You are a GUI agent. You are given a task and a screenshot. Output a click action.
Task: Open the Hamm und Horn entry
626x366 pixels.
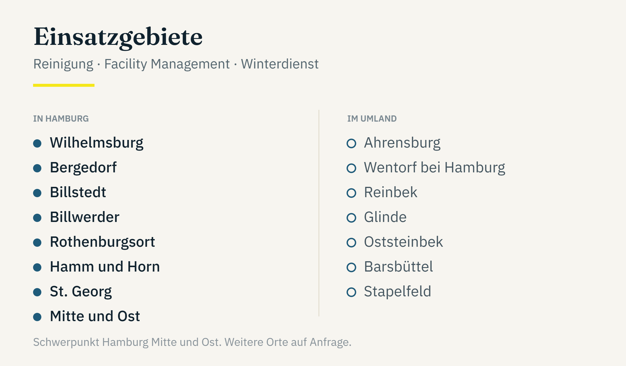click(105, 267)
